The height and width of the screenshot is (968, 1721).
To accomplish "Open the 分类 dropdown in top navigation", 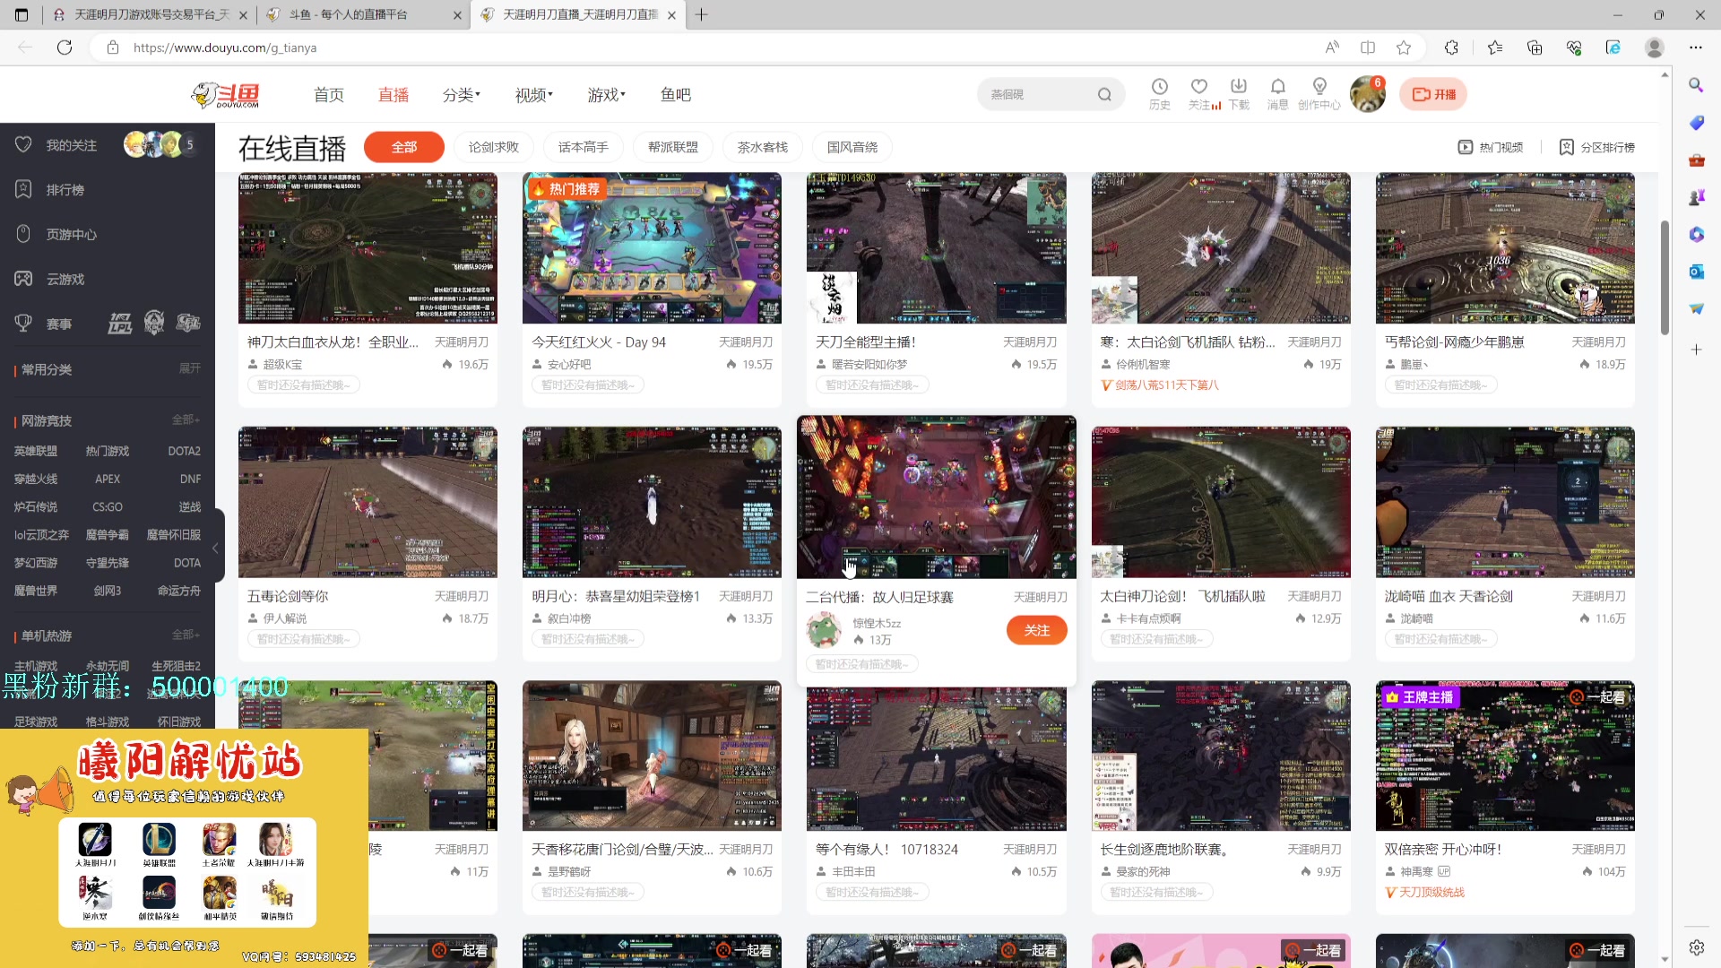I will 461,94.
